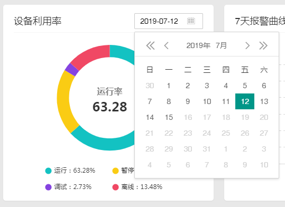Click the 运行率 label in the chart center
The height and width of the screenshot is (207, 285).
[109, 91]
